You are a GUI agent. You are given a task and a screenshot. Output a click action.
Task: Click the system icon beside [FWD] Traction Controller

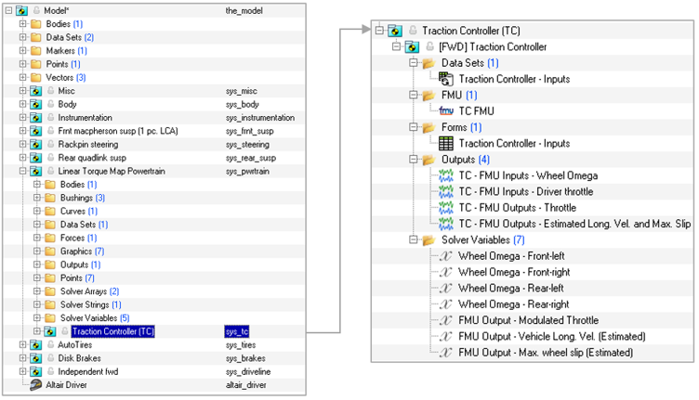point(410,46)
